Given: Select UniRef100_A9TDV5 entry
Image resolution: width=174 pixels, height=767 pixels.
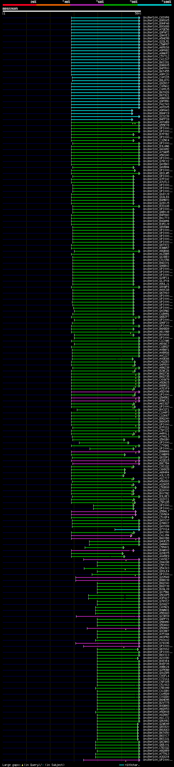Looking at the screenshot, I should (156, 107).
